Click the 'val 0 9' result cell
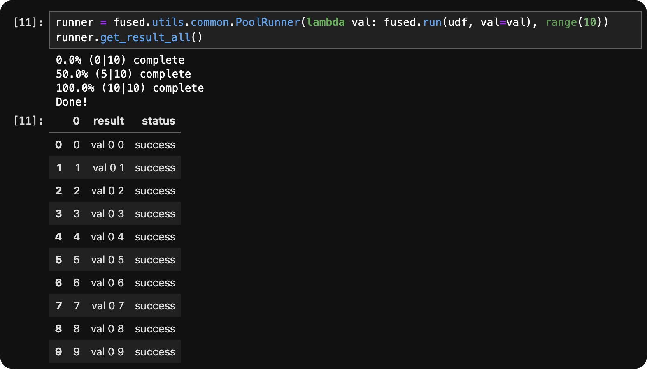The width and height of the screenshot is (647, 369). (x=107, y=352)
